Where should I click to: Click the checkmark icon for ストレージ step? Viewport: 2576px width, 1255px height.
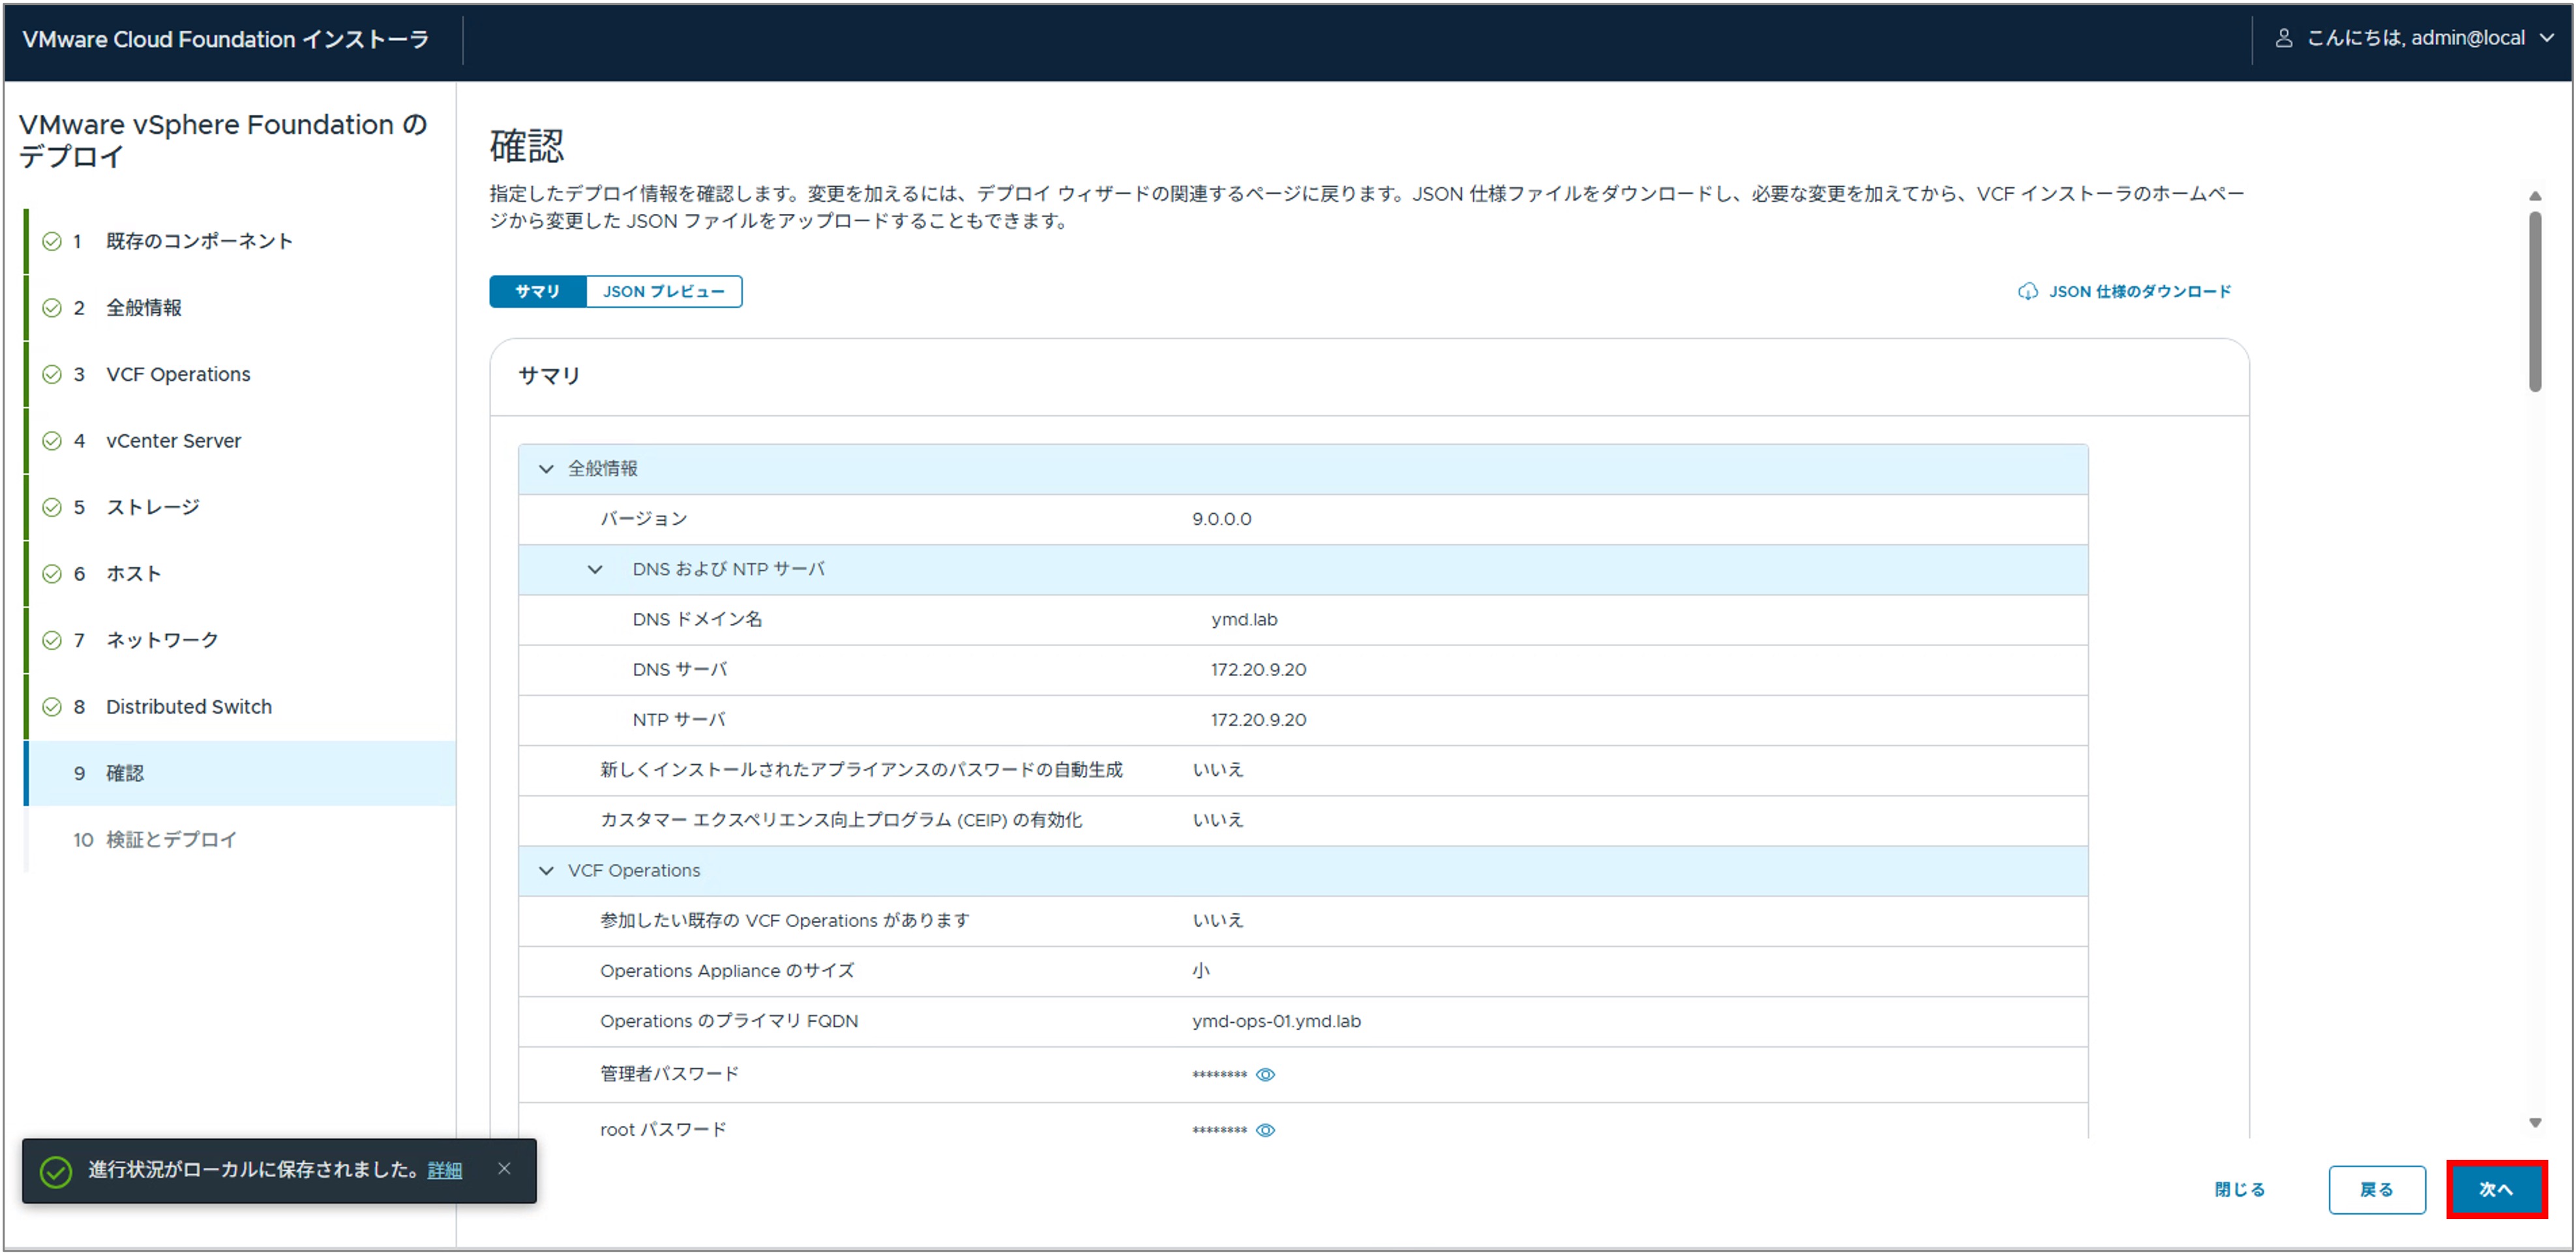pyautogui.click(x=52, y=507)
